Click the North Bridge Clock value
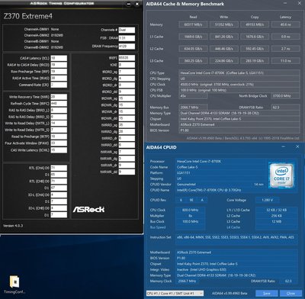This screenshot has height=299, width=305. coord(285,96)
